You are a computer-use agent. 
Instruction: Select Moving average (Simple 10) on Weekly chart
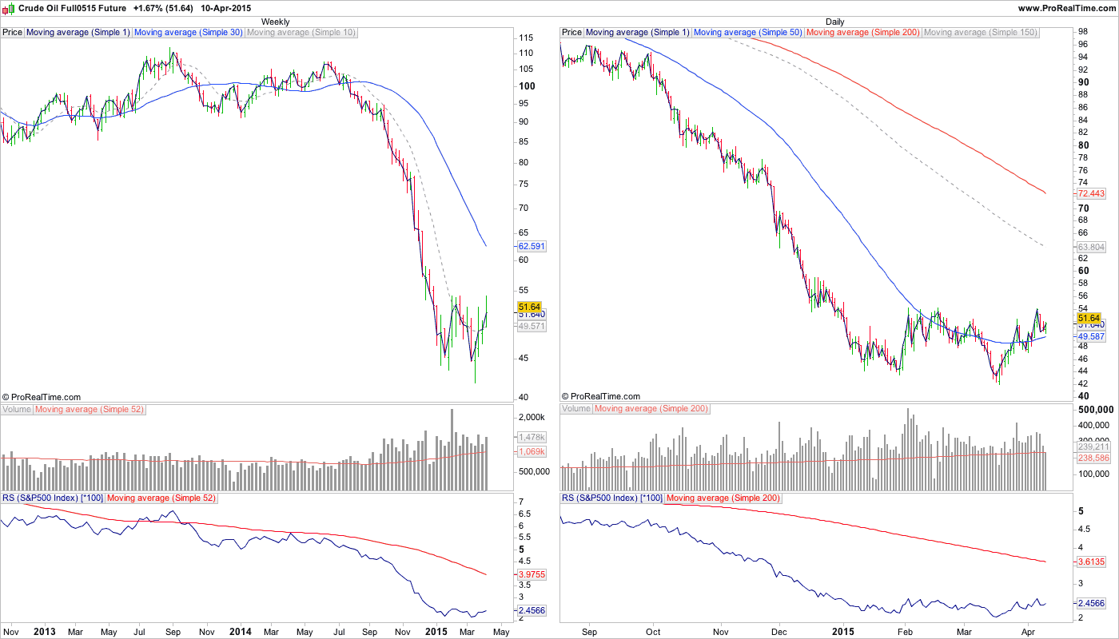[301, 33]
